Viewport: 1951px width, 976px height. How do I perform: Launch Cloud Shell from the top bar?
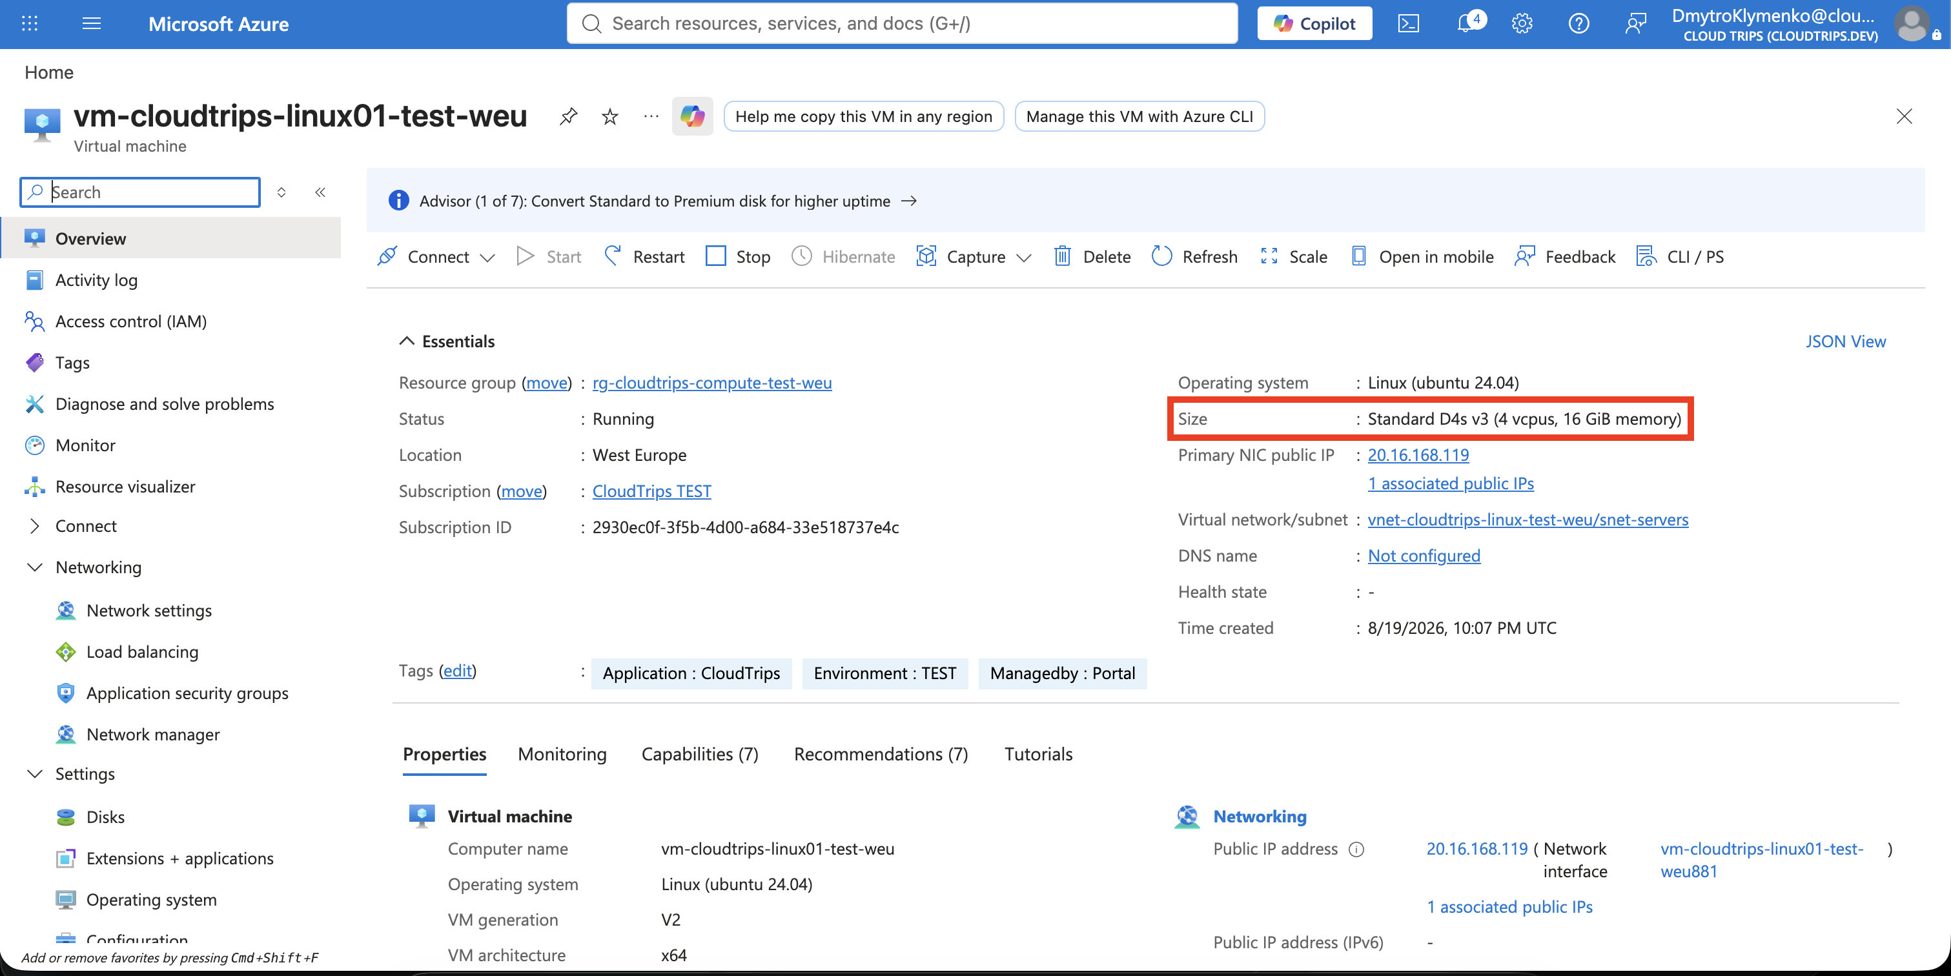pos(1408,23)
